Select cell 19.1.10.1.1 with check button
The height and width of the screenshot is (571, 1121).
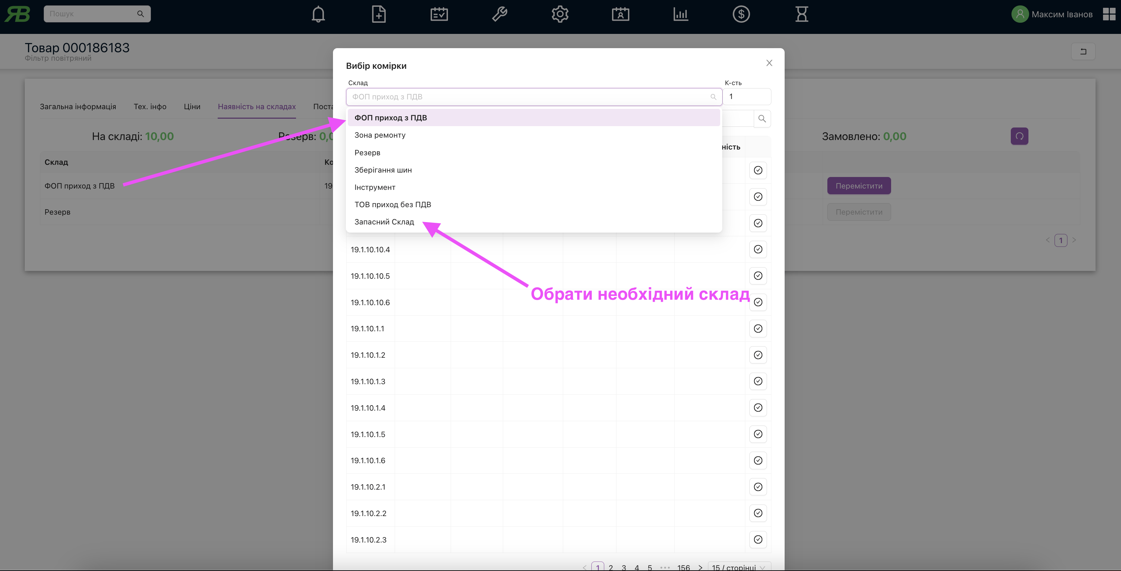(758, 329)
